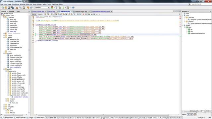
Task: Click the Debug Project toolbar icon
Action: (68, 8)
